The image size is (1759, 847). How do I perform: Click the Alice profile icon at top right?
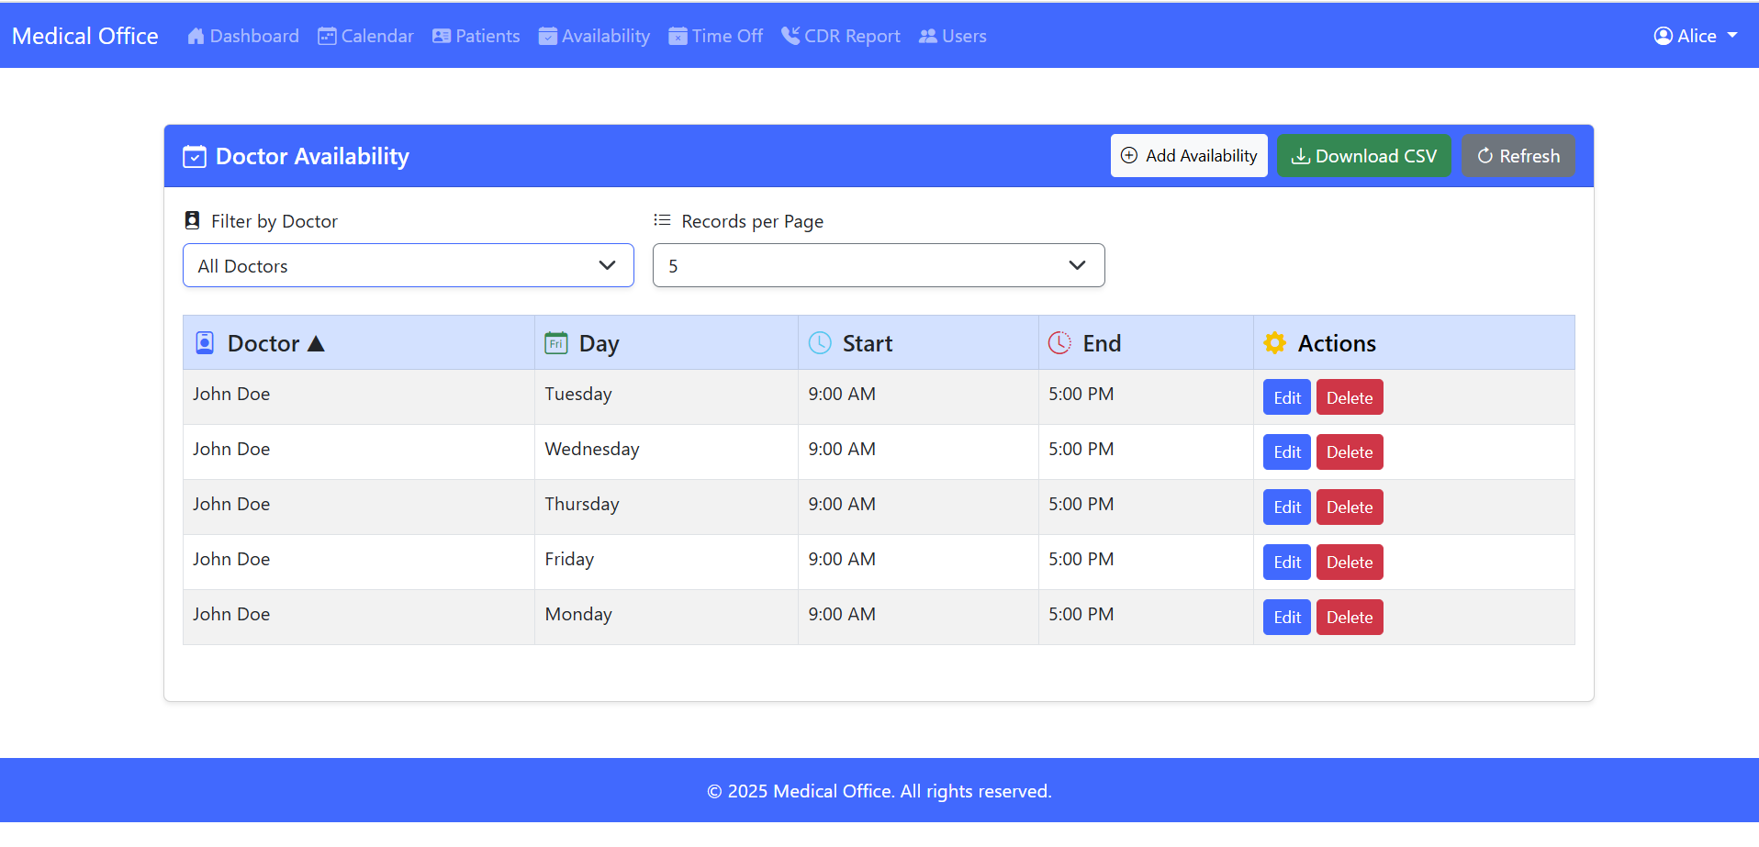[x=1662, y=36]
